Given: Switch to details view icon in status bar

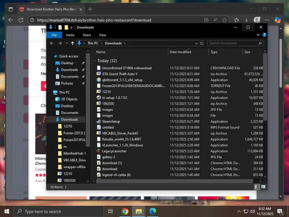Looking at the screenshot, I should point(256,187).
